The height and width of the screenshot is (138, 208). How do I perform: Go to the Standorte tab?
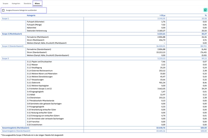click(x=27, y=3)
